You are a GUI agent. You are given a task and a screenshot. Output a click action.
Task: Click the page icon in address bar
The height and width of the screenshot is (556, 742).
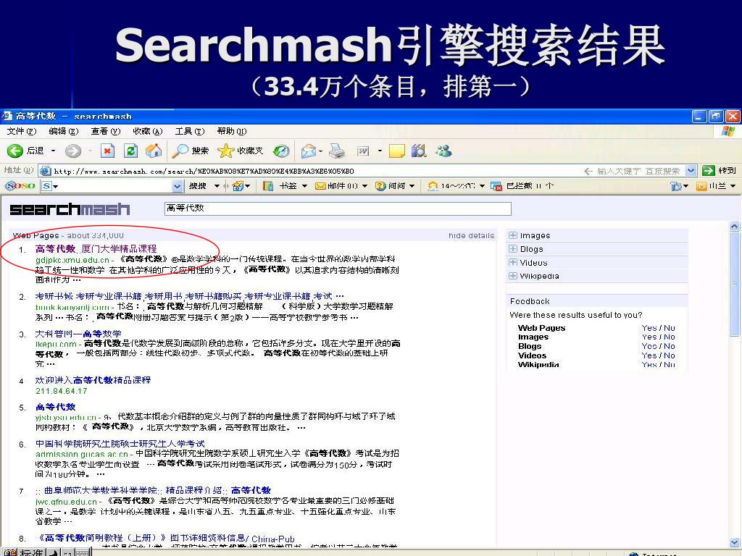(x=46, y=171)
